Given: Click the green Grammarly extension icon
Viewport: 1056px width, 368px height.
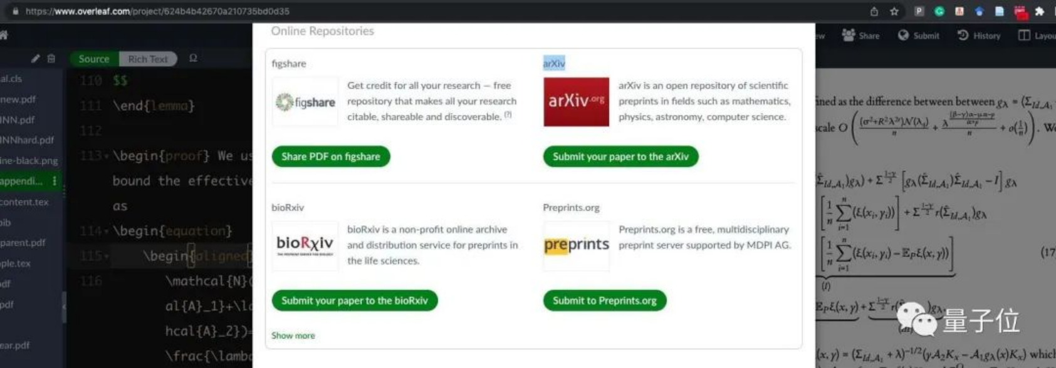Looking at the screenshot, I should [939, 11].
